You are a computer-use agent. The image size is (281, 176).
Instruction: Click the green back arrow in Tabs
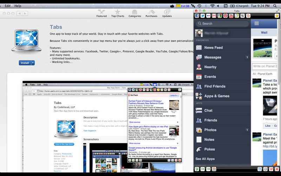[x=203, y=169]
